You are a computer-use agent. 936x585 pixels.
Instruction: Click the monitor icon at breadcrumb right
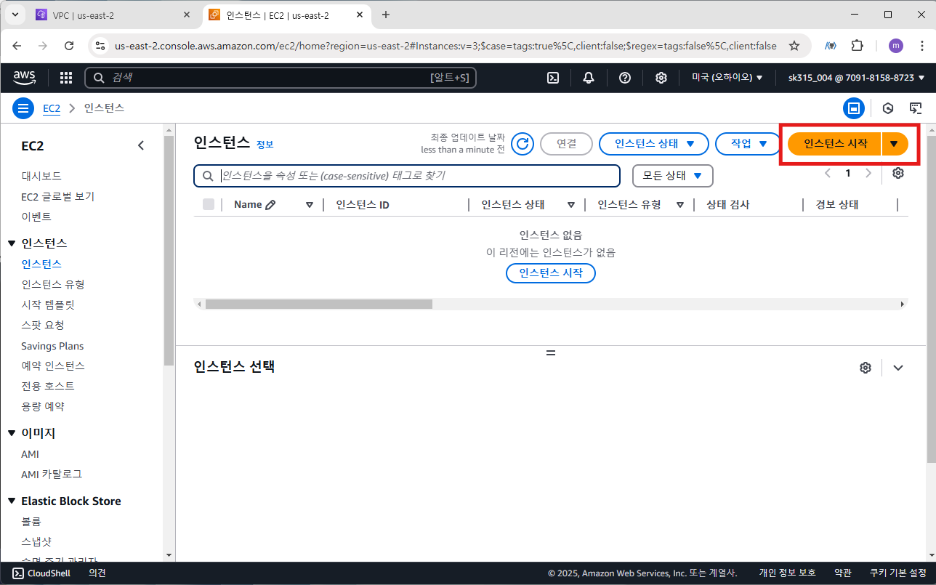(x=916, y=108)
